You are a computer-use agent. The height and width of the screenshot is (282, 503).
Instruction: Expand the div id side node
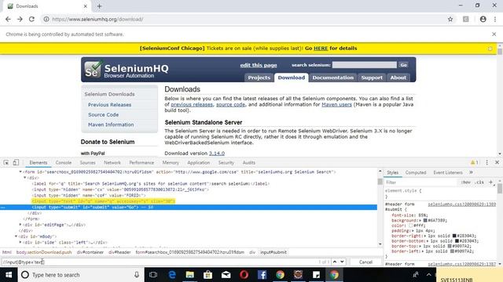pyautogui.click(x=20, y=242)
